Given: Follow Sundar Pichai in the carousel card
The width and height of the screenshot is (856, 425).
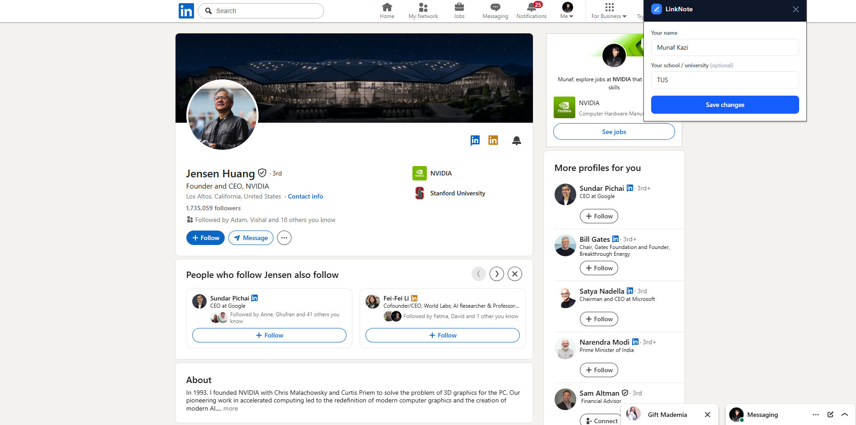Looking at the screenshot, I should click(x=269, y=335).
